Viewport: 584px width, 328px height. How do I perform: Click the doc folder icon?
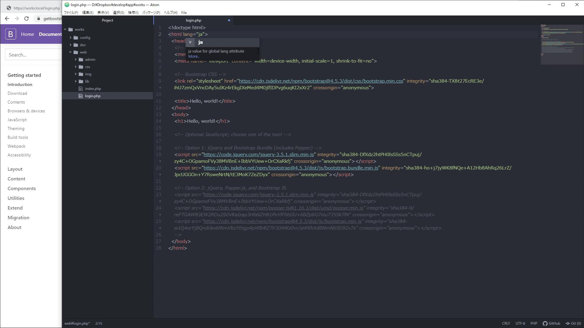[76, 45]
